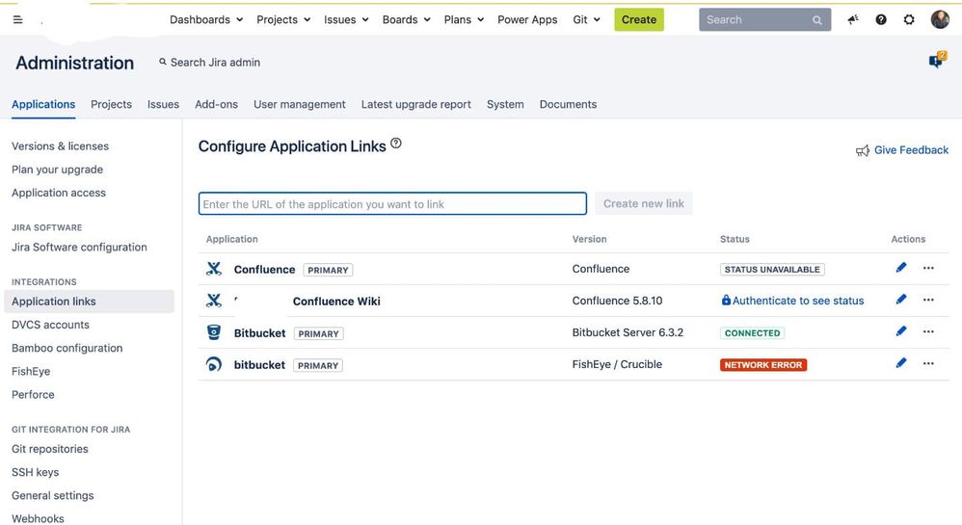Open more actions for Confluence Wiki row

(928, 300)
